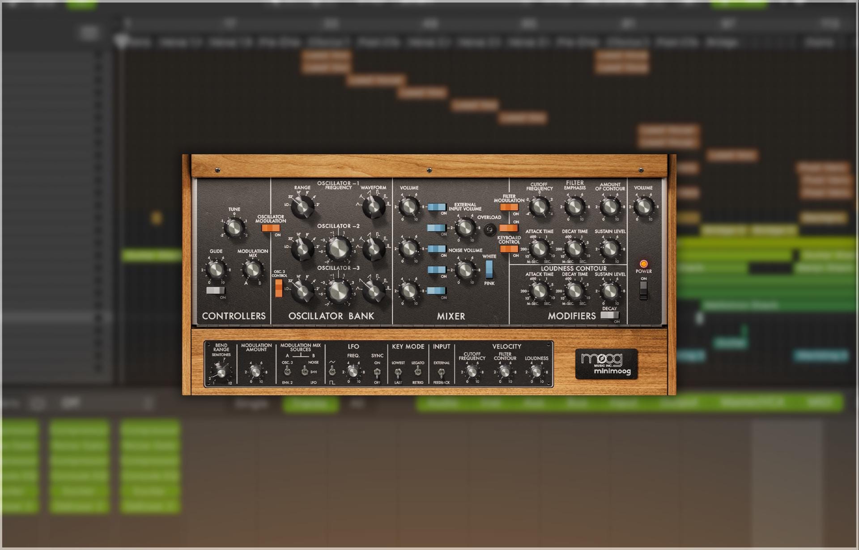Click the Oscillator 2 Range knob
The height and width of the screenshot is (550, 859).
click(x=302, y=249)
